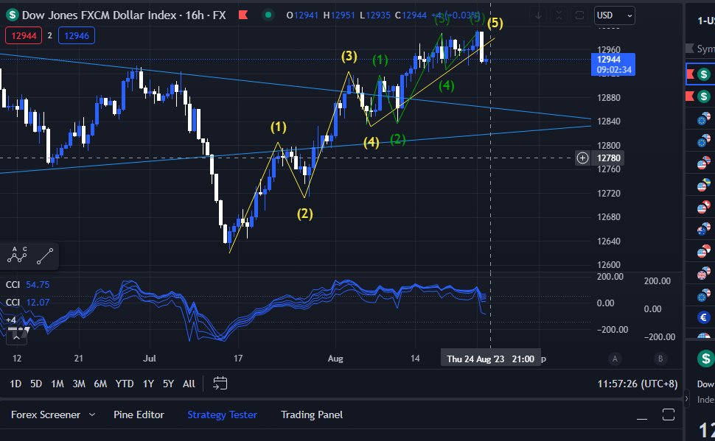The width and height of the screenshot is (715, 441).
Task: Select the trend line drawing tool
Action: coord(45,256)
